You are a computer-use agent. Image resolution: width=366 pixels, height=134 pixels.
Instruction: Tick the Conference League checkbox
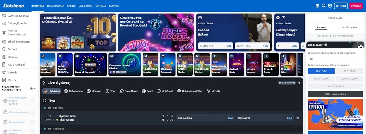click(x=32, y=132)
